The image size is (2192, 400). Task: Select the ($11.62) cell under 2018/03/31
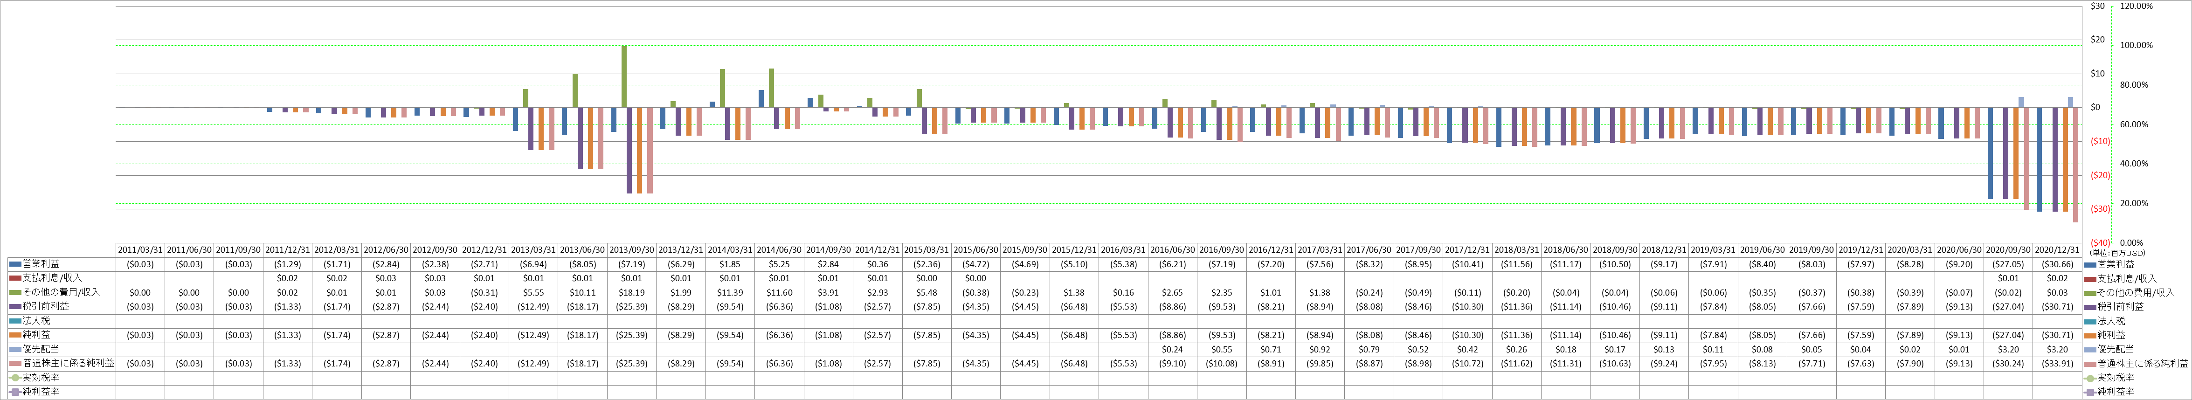coord(1517,364)
